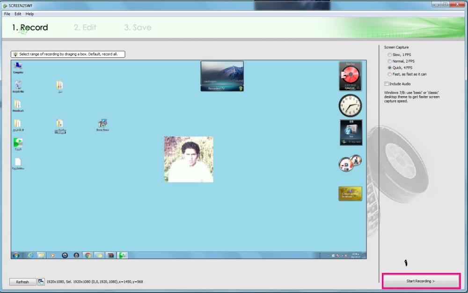468x293 pixels.
Task: Select the Normal, 2 FPS option
Action: tap(389, 61)
